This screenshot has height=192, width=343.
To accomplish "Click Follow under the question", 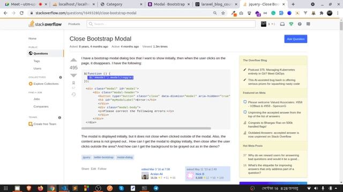I will point(102,169).
